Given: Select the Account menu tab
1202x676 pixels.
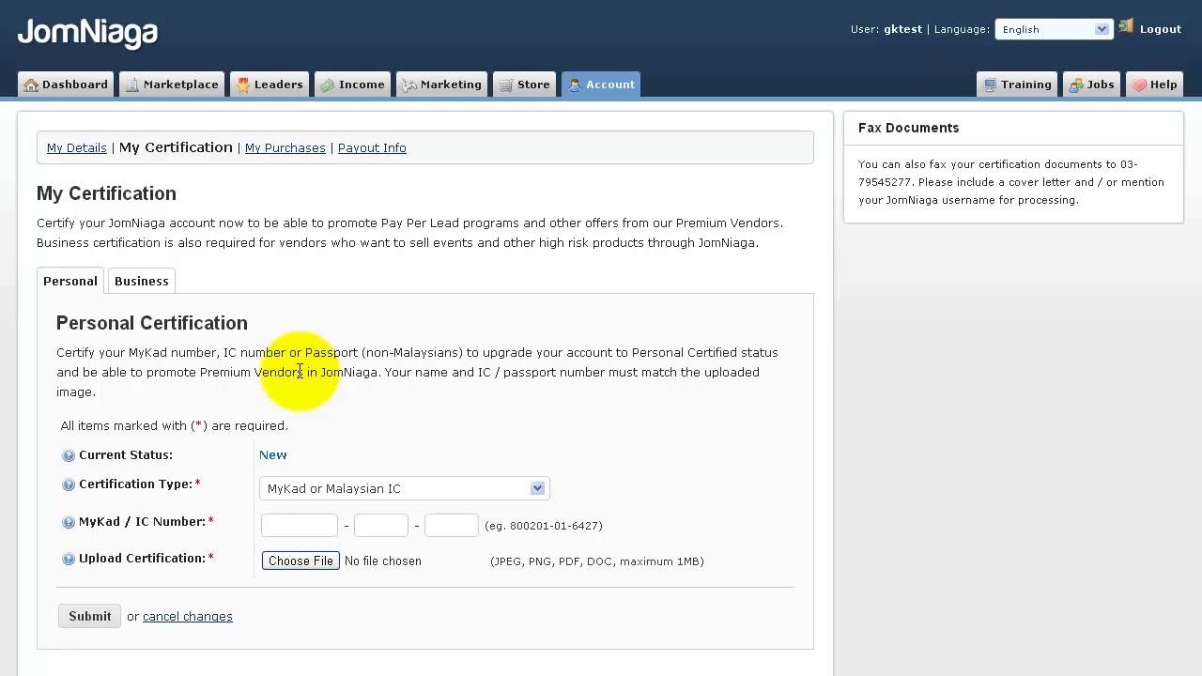Looking at the screenshot, I should pyautogui.click(x=601, y=84).
